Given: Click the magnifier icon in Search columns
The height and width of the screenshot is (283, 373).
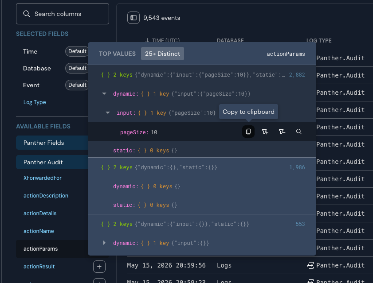Looking at the screenshot, I should click(x=27, y=14).
